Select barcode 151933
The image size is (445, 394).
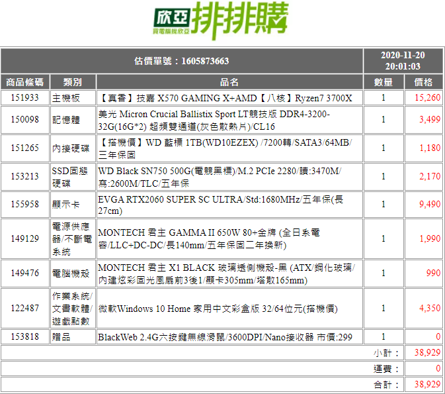tap(25, 98)
